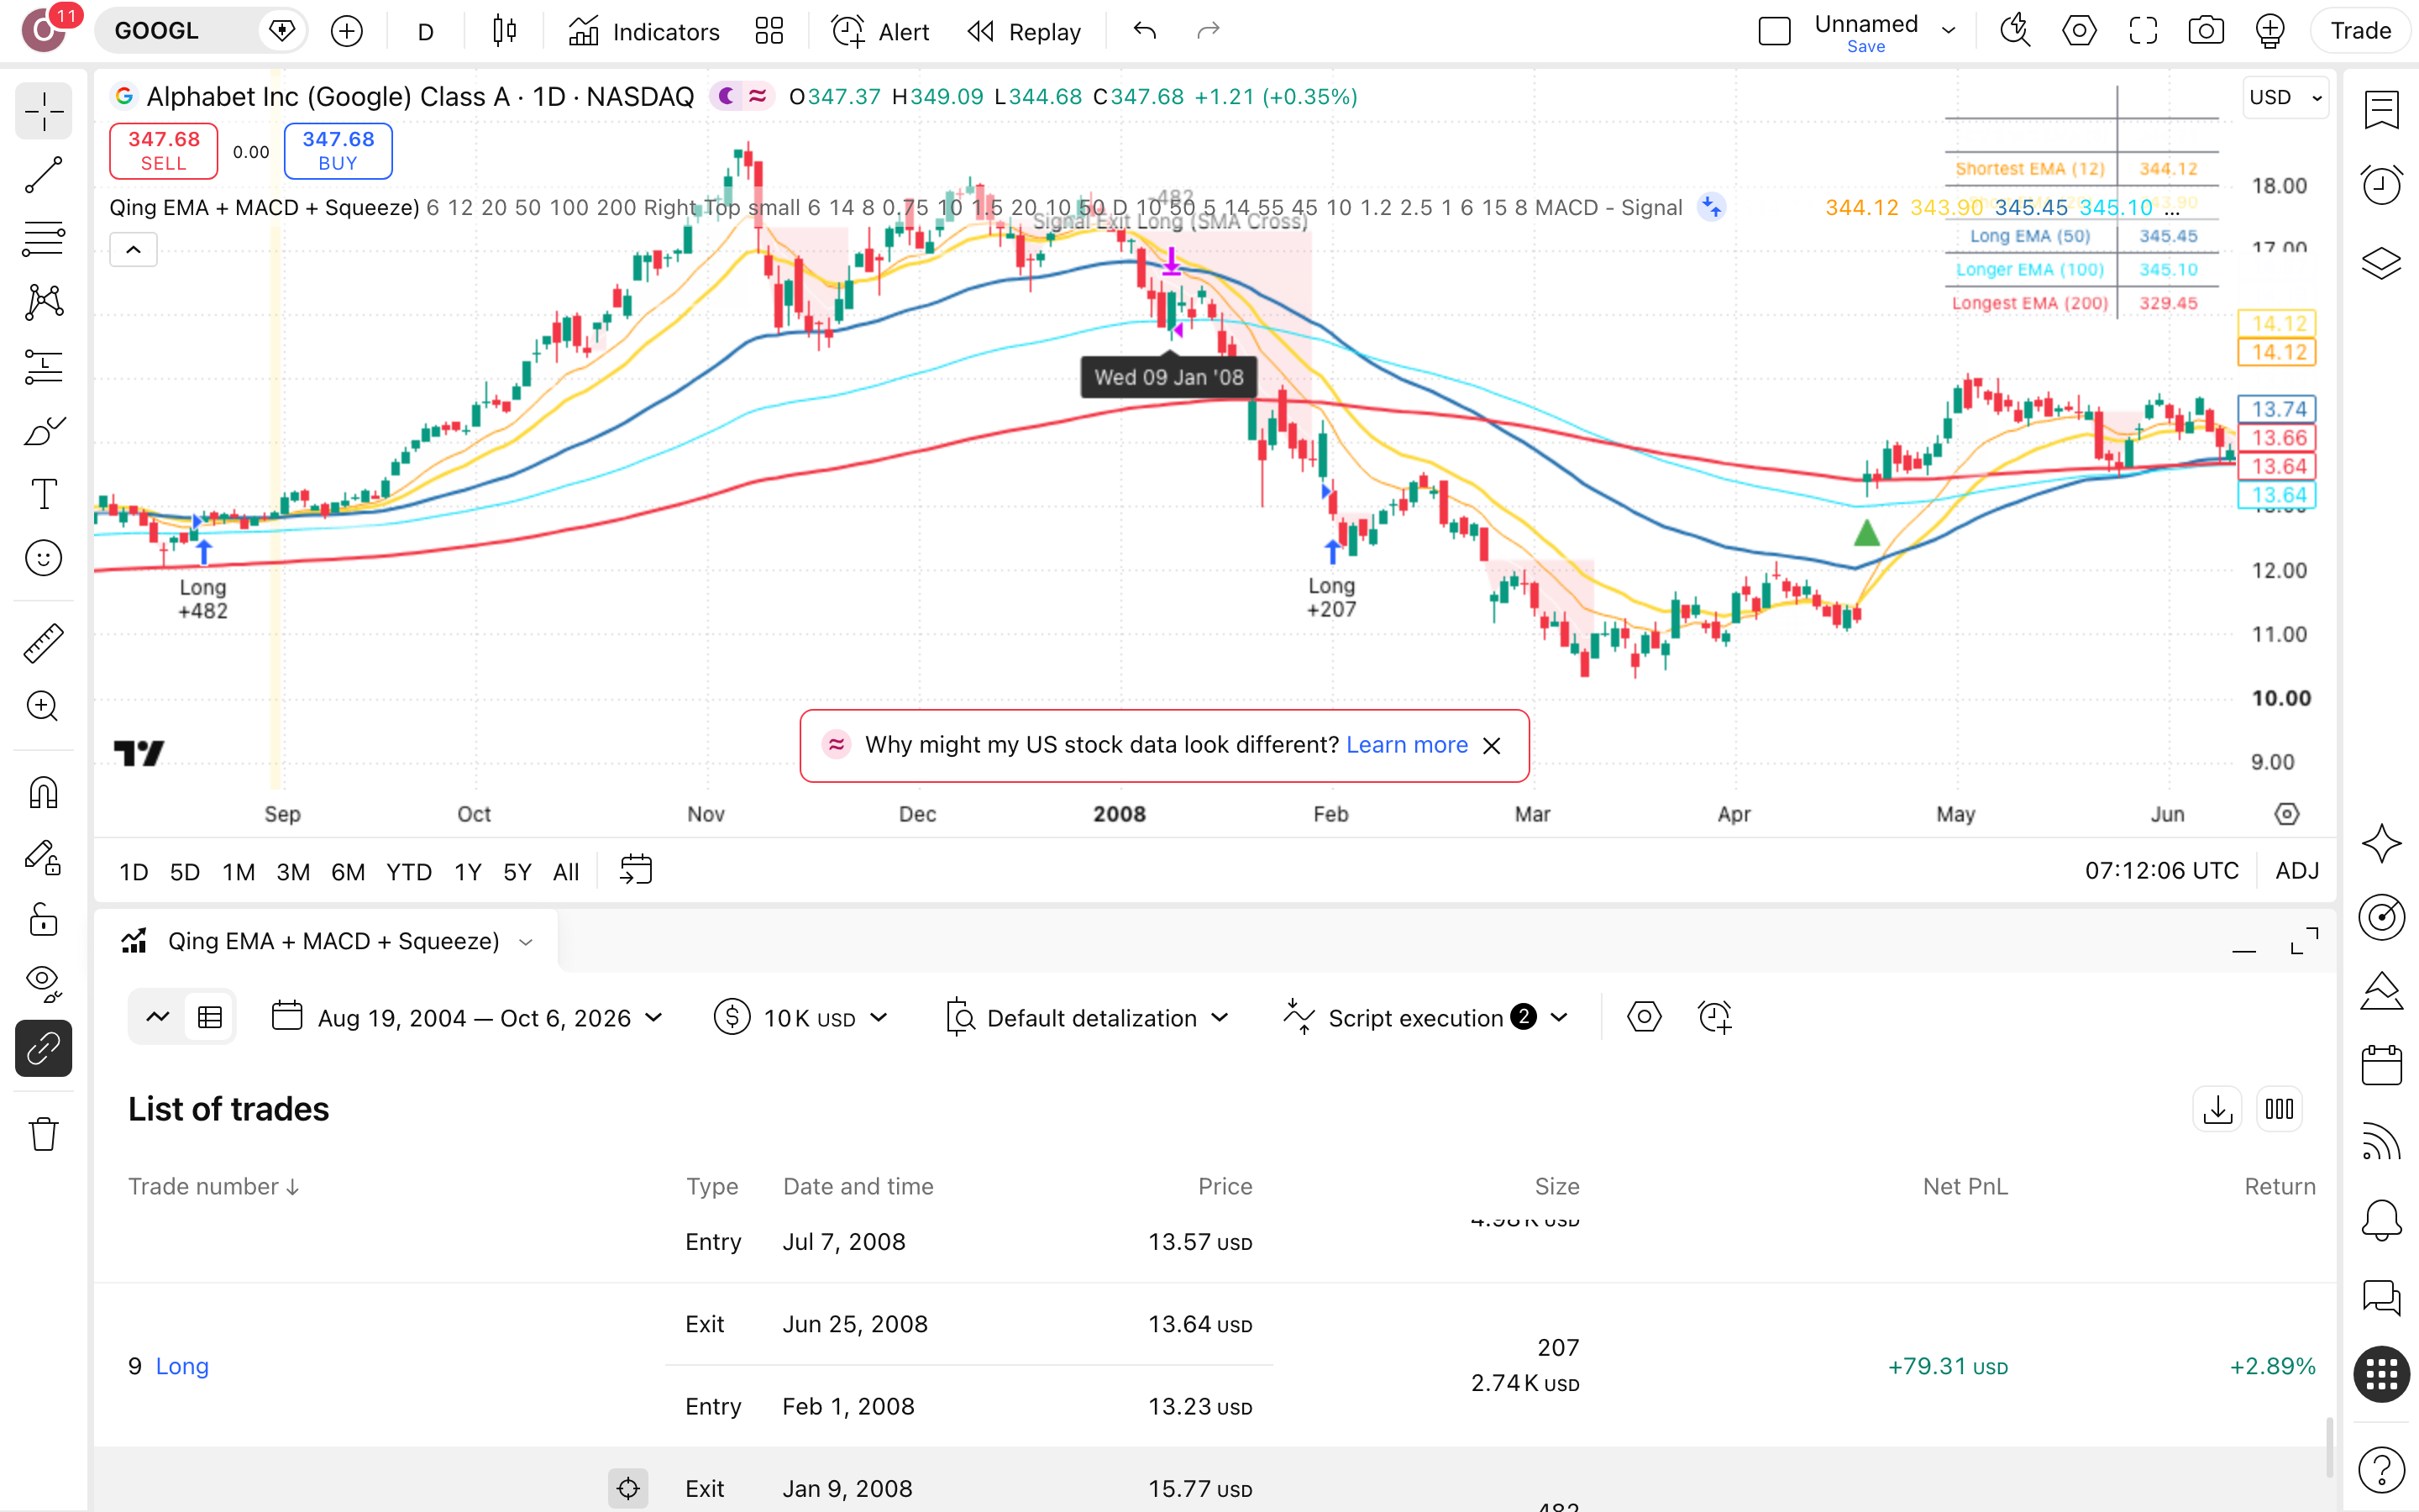This screenshot has height=1512, width=2419.
Task: Select the brush drawing tool
Action: (43, 431)
